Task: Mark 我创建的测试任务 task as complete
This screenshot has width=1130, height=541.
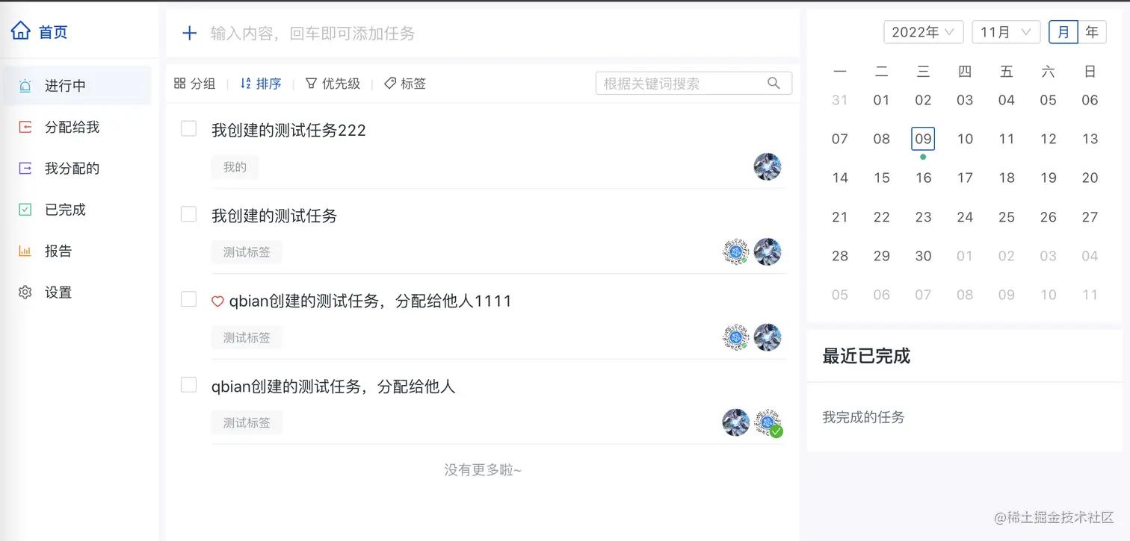Action: [188, 215]
